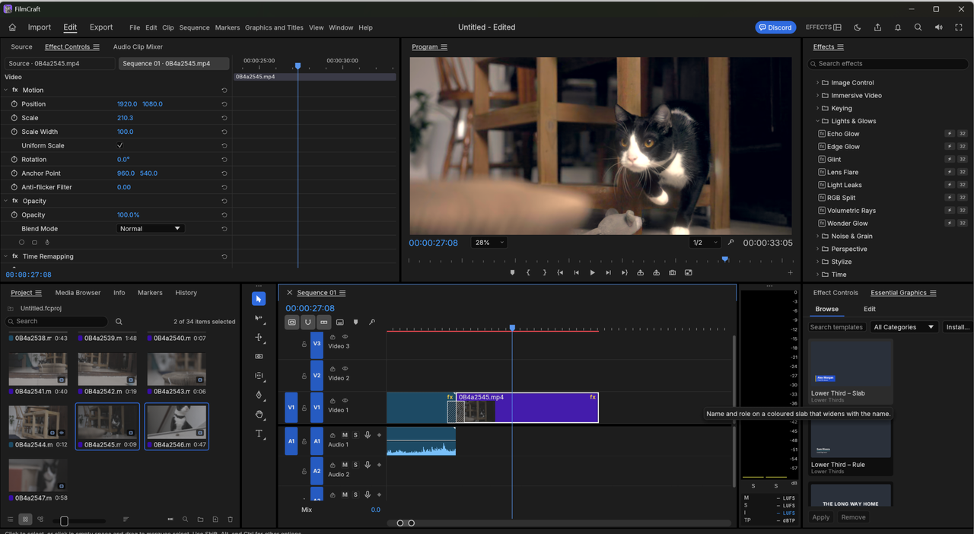Switch project panel to list view
Viewport: 974px width, 534px height.
(11, 520)
